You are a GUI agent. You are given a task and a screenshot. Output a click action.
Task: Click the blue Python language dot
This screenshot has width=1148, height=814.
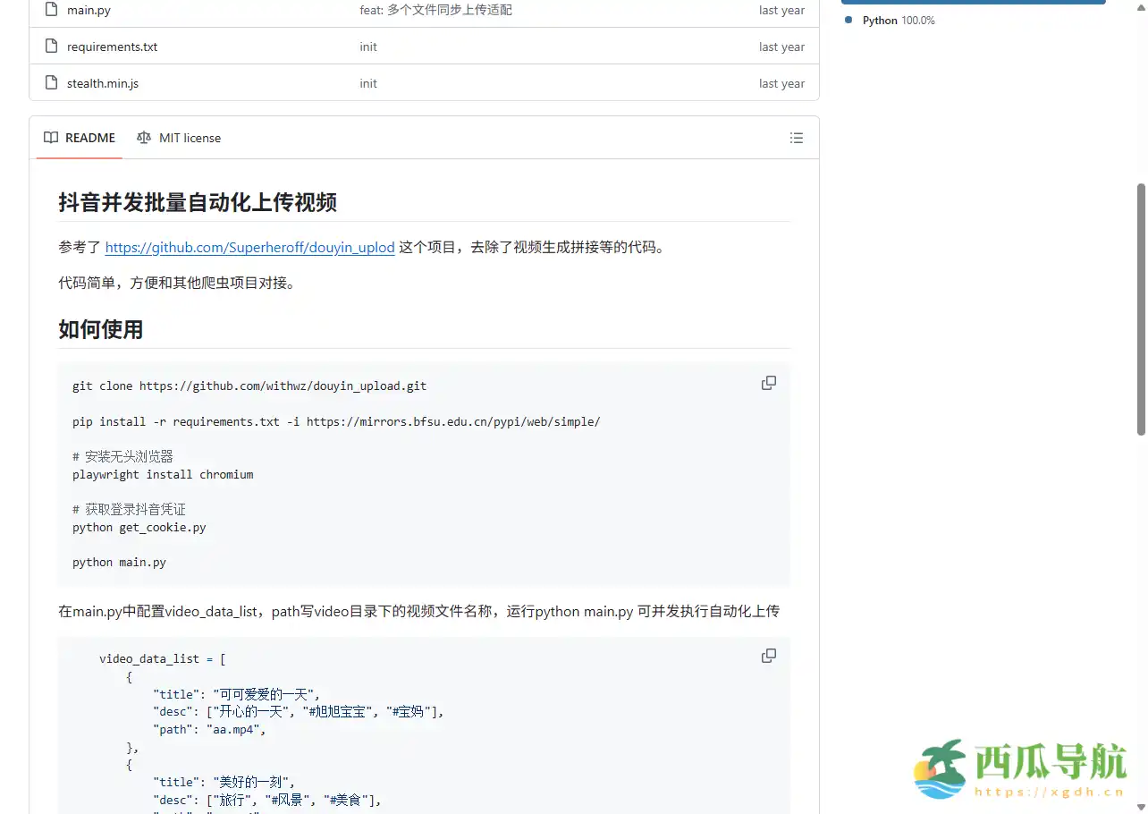point(848,20)
